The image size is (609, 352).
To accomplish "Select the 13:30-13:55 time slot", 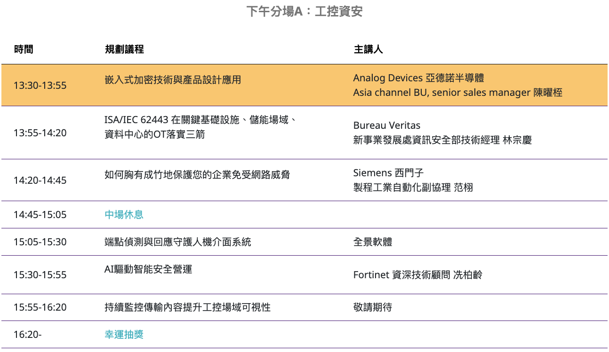I will [x=40, y=86].
